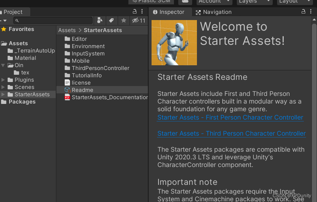Click the Plastic SCM toolbar button

pos(151,1)
